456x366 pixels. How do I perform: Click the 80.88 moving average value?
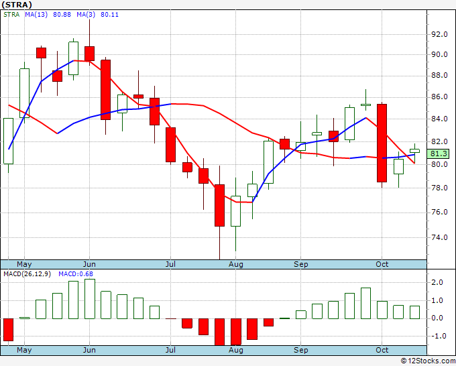point(62,15)
